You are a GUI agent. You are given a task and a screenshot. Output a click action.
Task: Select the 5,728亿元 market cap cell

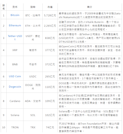point(50,15)
